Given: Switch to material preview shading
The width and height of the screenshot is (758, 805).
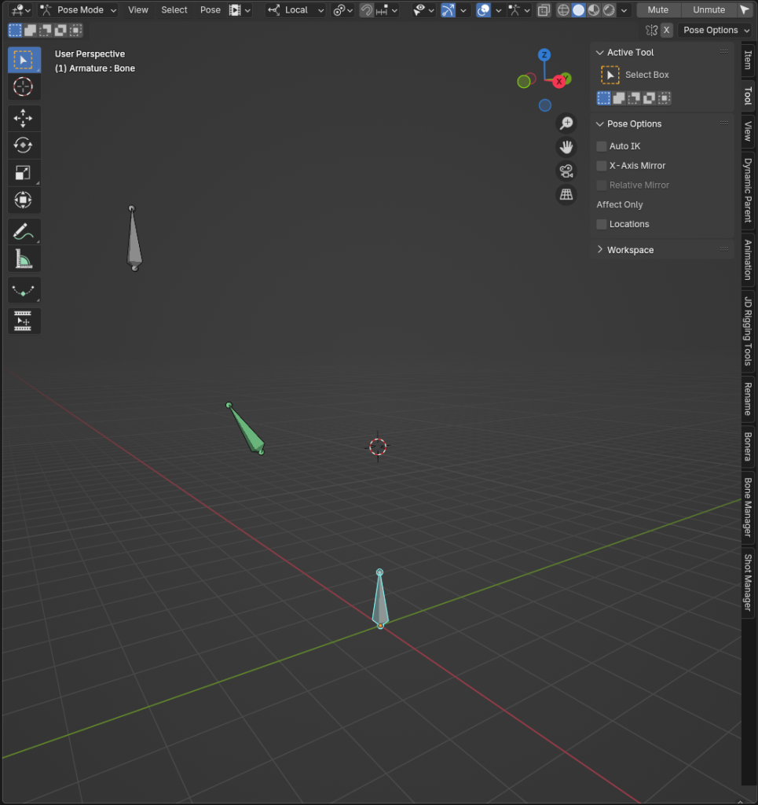Looking at the screenshot, I should click(593, 9).
